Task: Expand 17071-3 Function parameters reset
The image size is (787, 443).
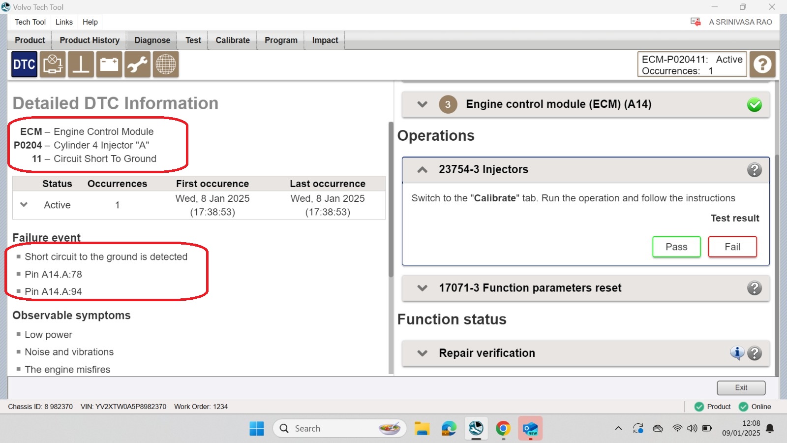Action: point(422,288)
